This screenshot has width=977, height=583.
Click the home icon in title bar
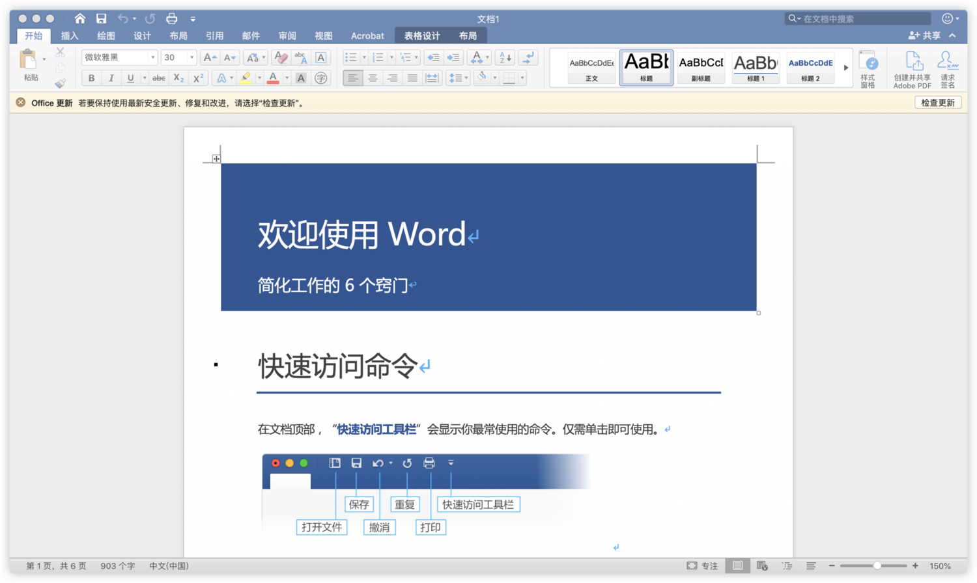pos(79,18)
